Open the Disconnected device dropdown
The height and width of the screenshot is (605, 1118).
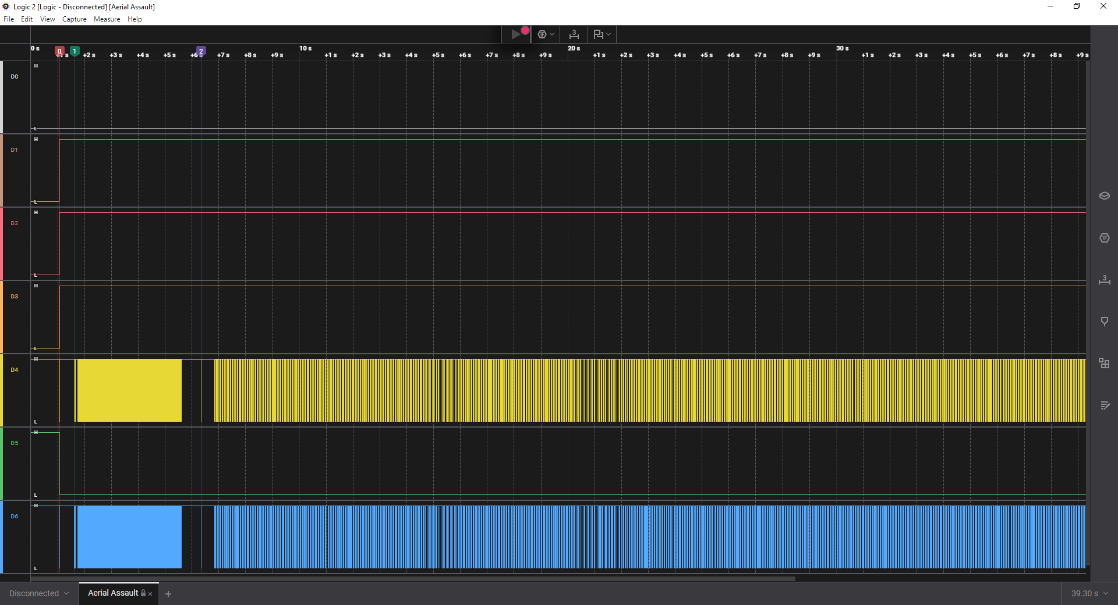[x=39, y=593]
